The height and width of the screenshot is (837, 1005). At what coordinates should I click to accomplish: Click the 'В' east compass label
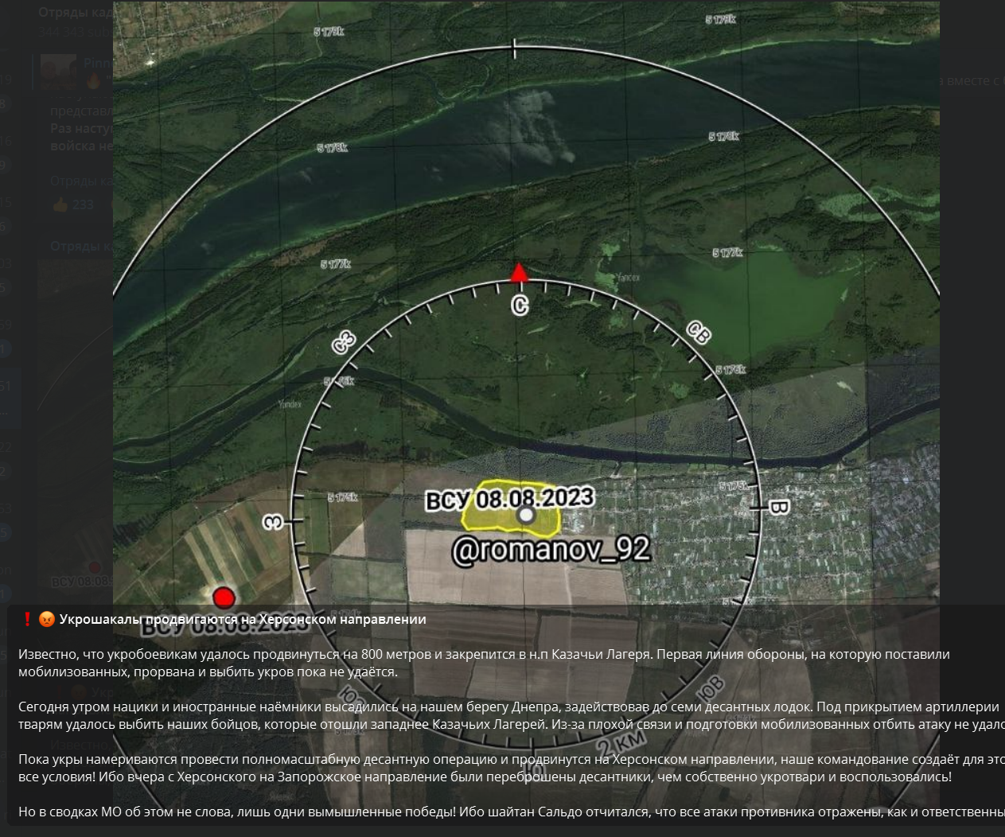pos(778,507)
